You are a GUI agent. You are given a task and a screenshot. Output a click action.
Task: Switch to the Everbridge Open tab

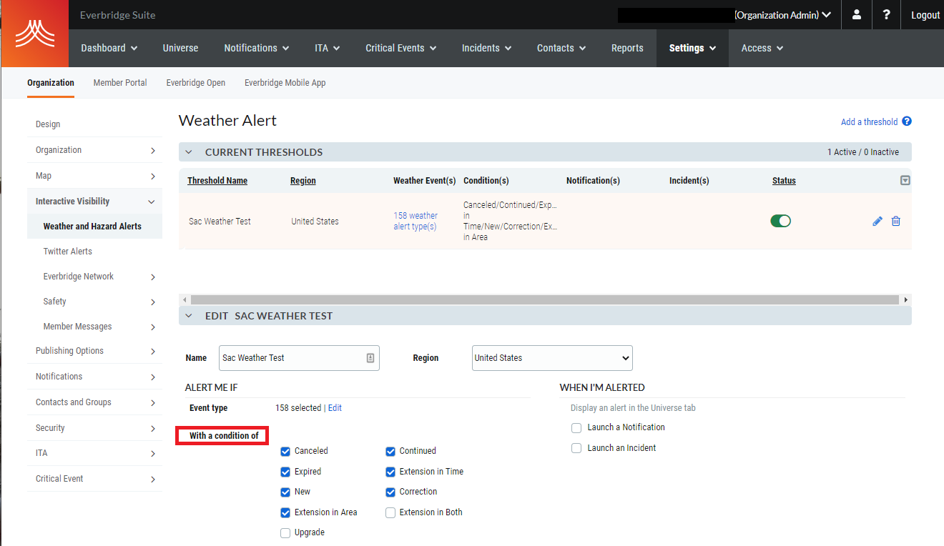pyautogui.click(x=196, y=83)
